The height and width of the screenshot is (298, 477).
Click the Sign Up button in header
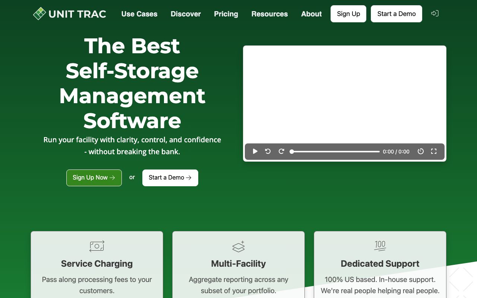tap(348, 14)
